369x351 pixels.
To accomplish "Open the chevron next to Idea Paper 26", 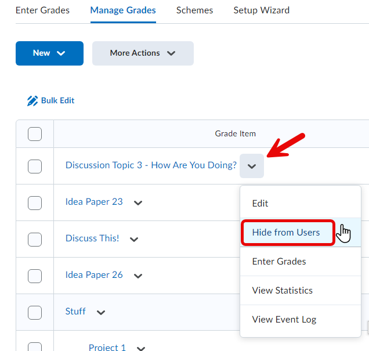I will [138, 276].
